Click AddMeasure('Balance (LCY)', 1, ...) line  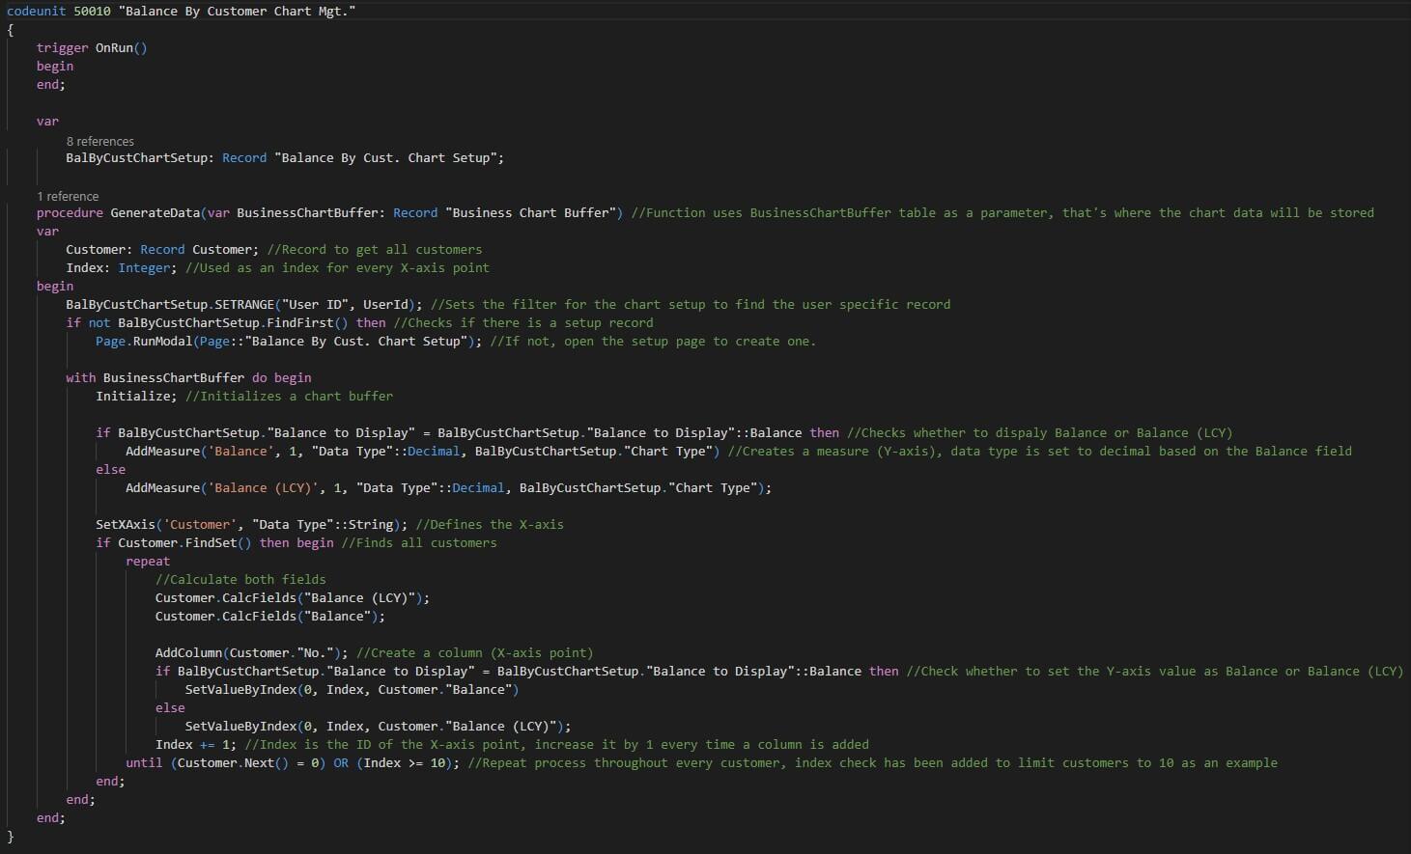[448, 487]
